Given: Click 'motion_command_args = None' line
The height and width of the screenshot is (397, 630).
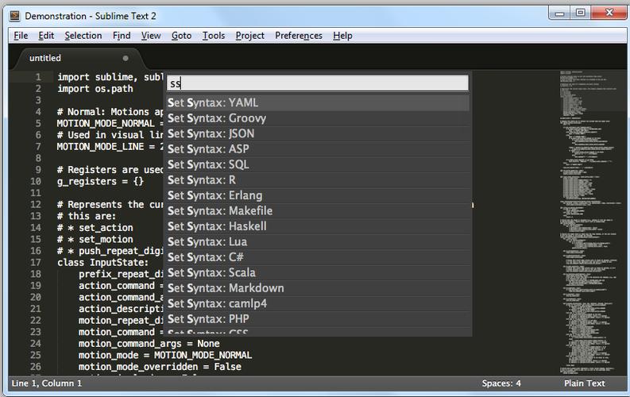Looking at the screenshot, I should [149, 344].
